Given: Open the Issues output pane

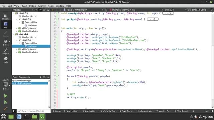Looking at the screenshot, I should click(x=57, y=111).
